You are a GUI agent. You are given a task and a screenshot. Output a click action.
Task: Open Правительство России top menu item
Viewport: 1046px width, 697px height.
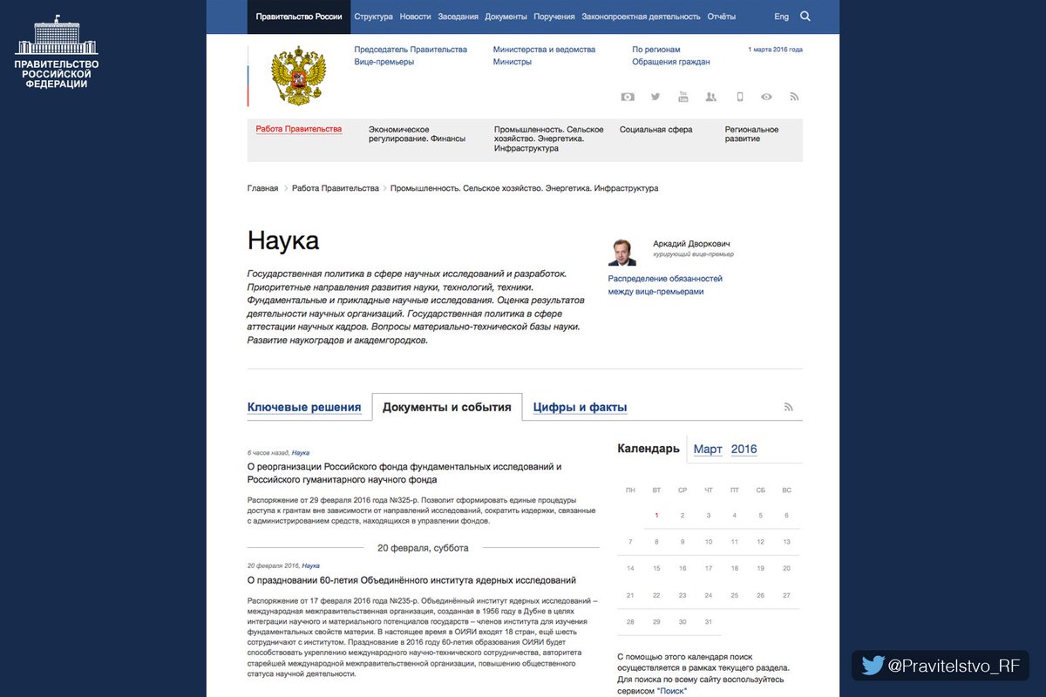point(299,17)
